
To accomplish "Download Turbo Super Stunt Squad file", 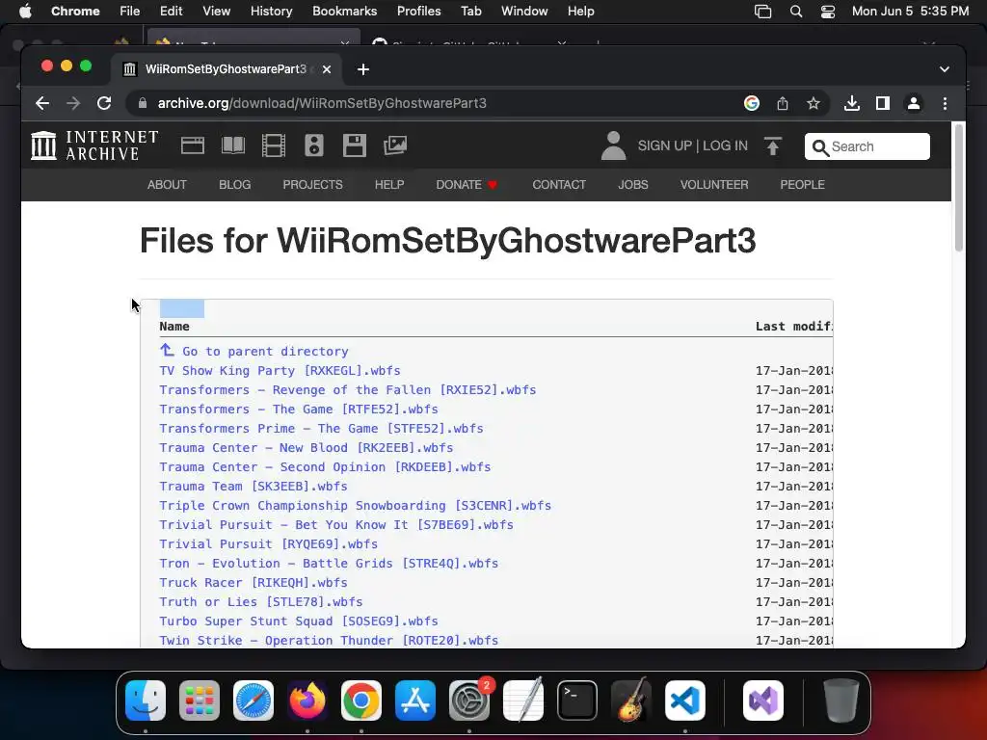I will point(299,621).
